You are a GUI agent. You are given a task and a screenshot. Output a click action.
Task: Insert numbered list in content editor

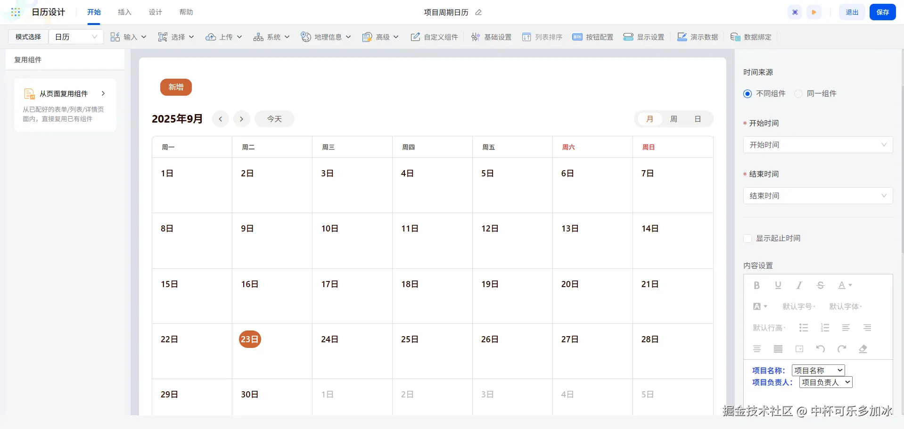pos(825,328)
